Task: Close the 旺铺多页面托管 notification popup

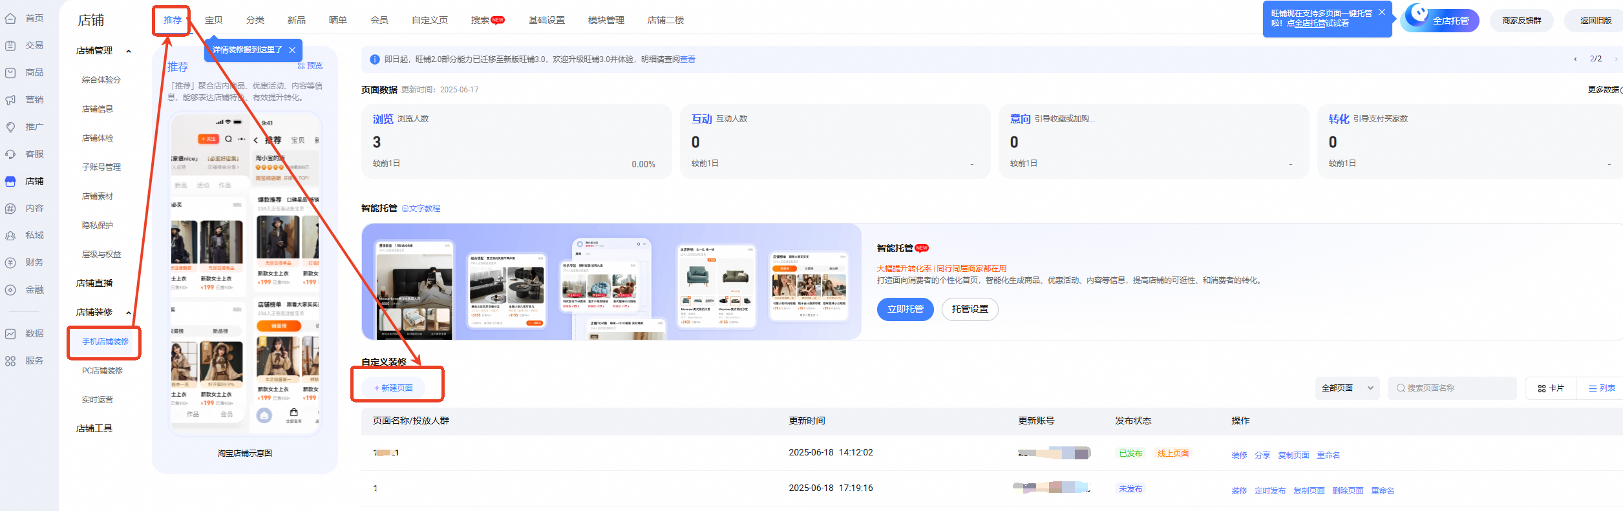Action: pyautogui.click(x=1382, y=12)
